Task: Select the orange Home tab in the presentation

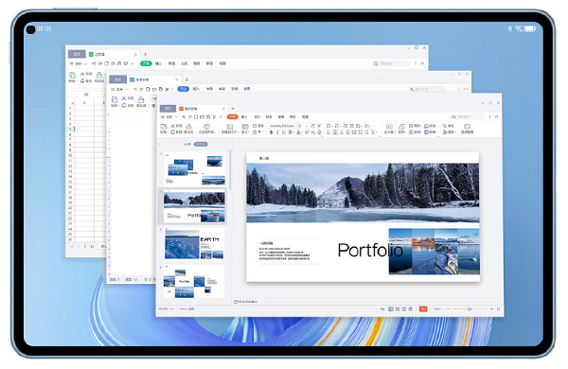Action: point(233,116)
